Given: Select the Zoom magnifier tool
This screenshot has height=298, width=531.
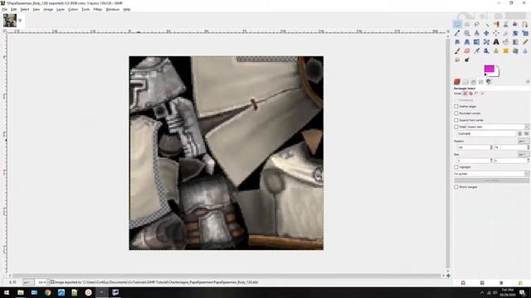Looking at the screenshot, I should (x=467, y=33).
